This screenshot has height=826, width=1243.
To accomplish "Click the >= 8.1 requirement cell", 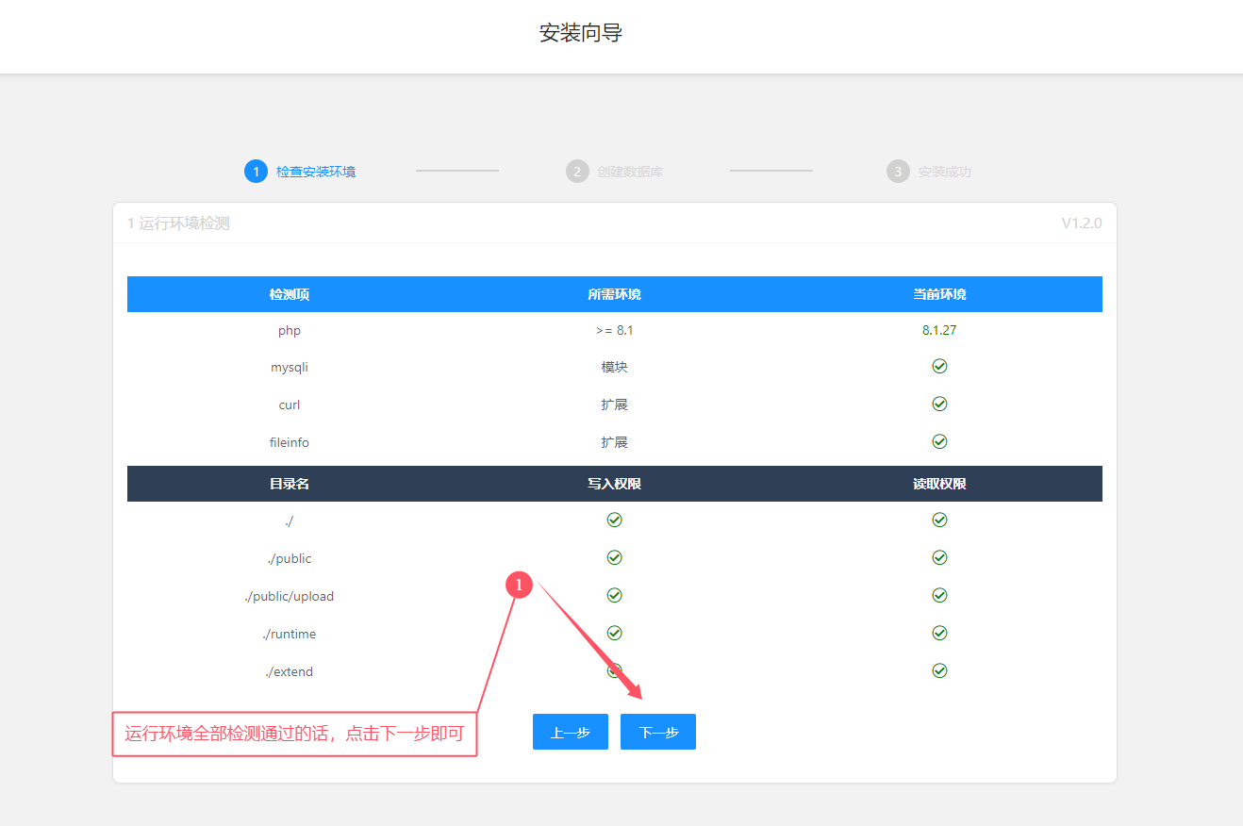I will click(614, 331).
